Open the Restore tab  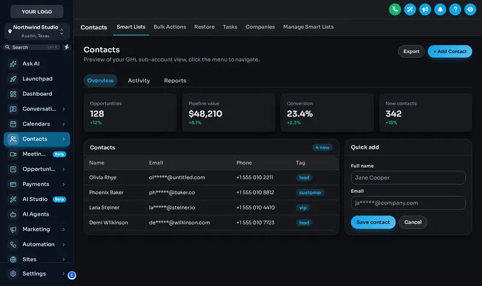pos(204,26)
